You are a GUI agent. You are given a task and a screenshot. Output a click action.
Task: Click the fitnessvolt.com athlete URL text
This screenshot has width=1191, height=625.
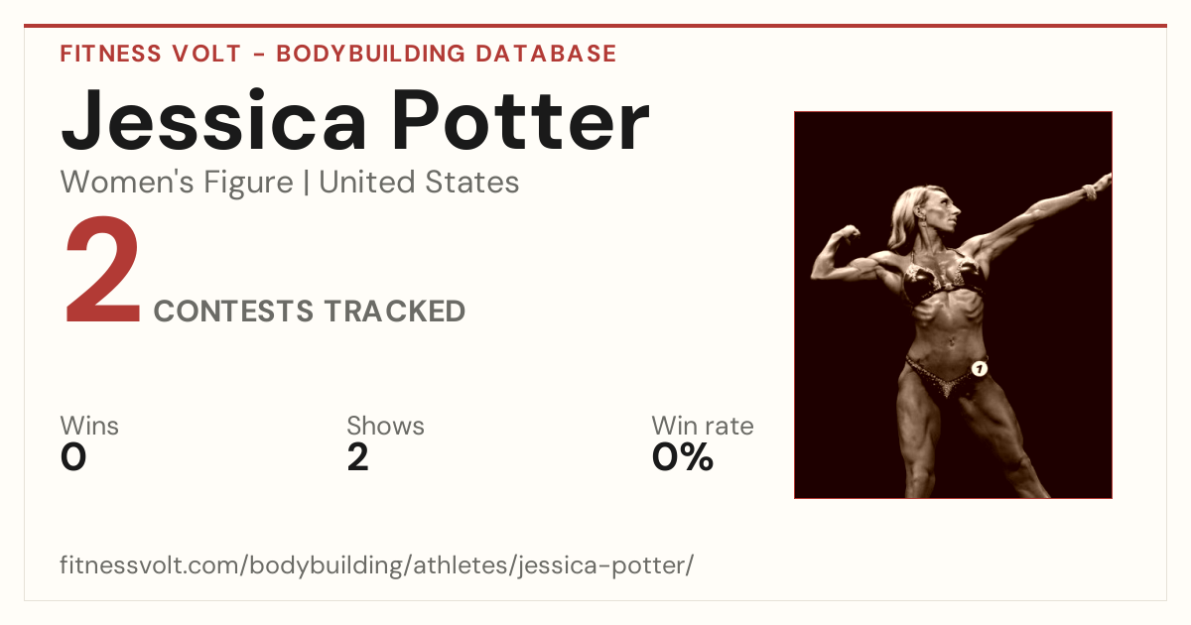pos(377,565)
